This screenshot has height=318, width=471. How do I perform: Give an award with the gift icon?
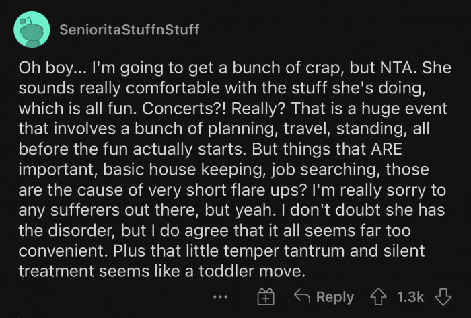tap(265, 297)
